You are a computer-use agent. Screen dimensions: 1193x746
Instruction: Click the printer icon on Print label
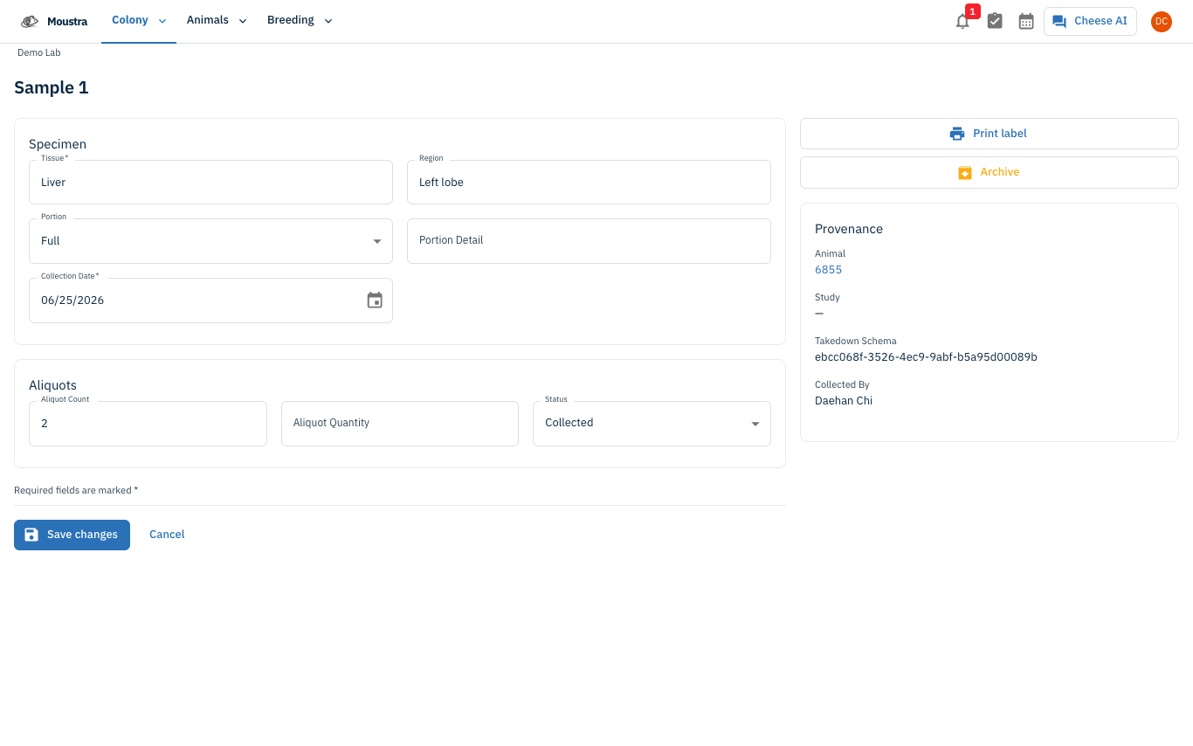957,134
